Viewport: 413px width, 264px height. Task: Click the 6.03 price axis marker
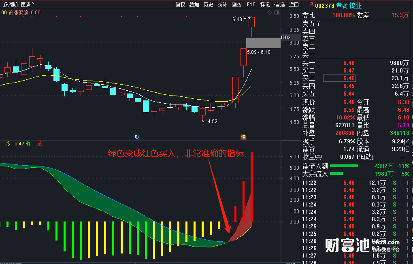tap(286, 37)
